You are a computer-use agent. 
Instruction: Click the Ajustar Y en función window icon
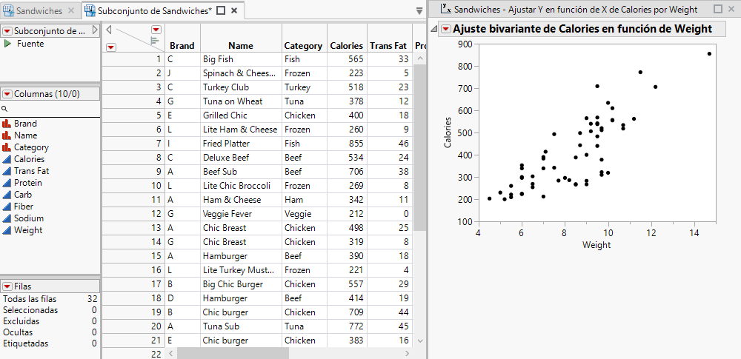[445, 9]
